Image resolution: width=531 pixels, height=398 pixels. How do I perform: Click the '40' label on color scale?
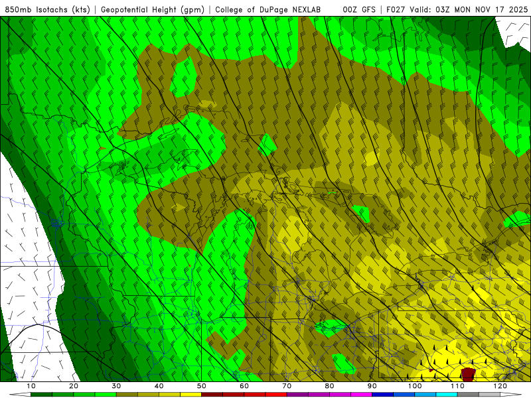(159, 386)
